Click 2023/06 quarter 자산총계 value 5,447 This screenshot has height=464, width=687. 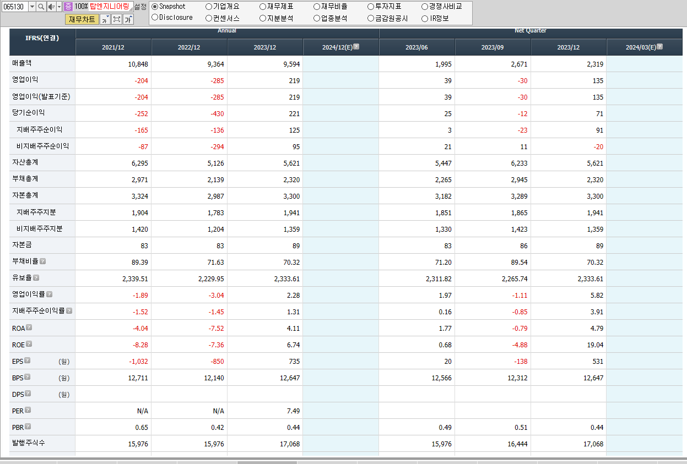click(x=443, y=163)
